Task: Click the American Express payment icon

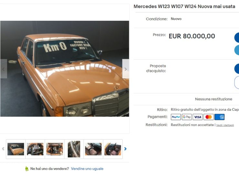Action: (219, 117)
